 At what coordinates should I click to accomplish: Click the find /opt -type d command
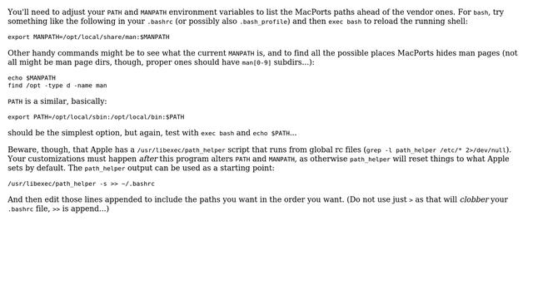[57, 86]
